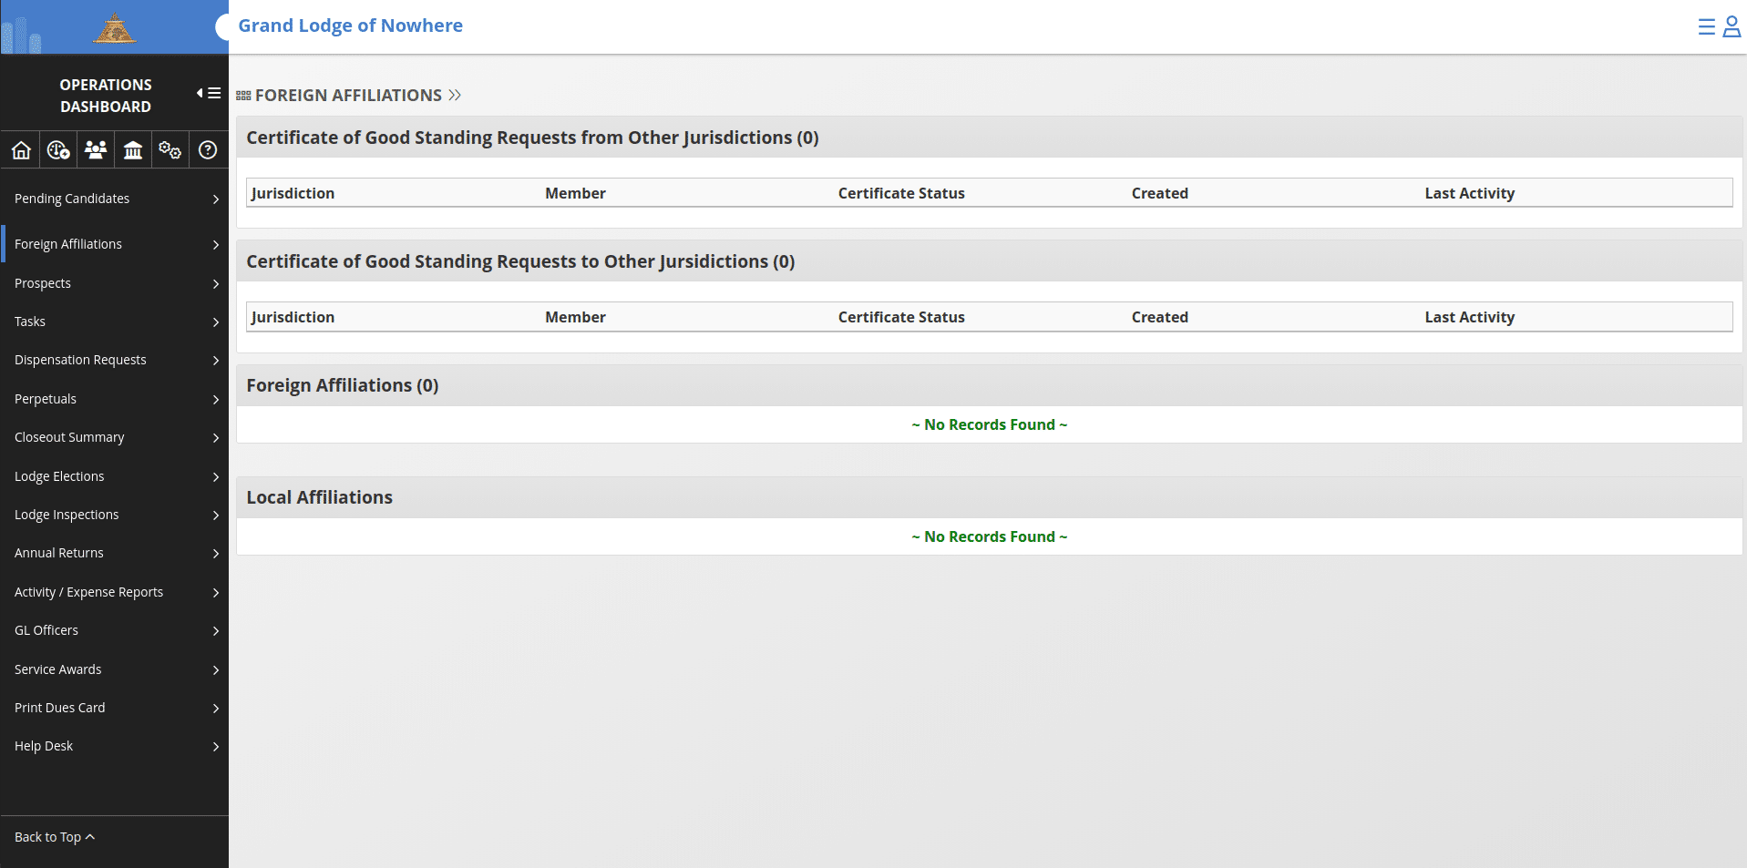Open the members group icon
This screenshot has width=1747, height=868.
pos(96,150)
